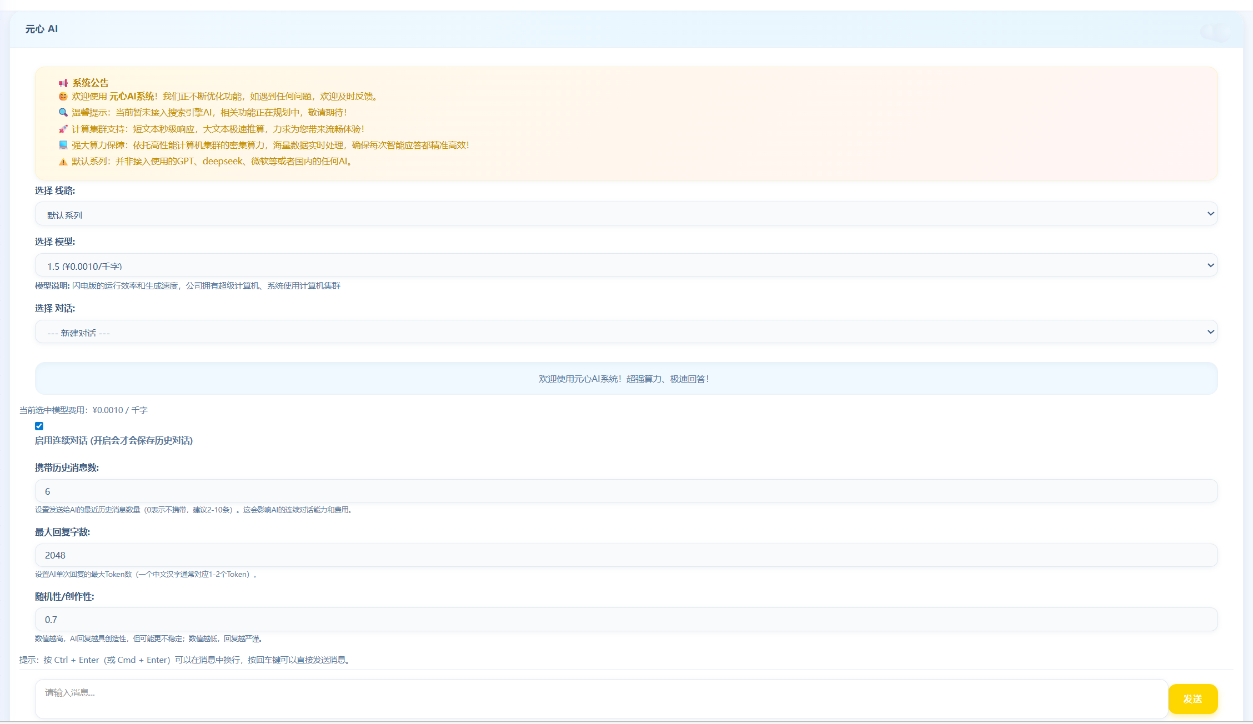Uncheck the 启用连续对话 checkbox
This screenshot has height=724, width=1253.
(39, 426)
